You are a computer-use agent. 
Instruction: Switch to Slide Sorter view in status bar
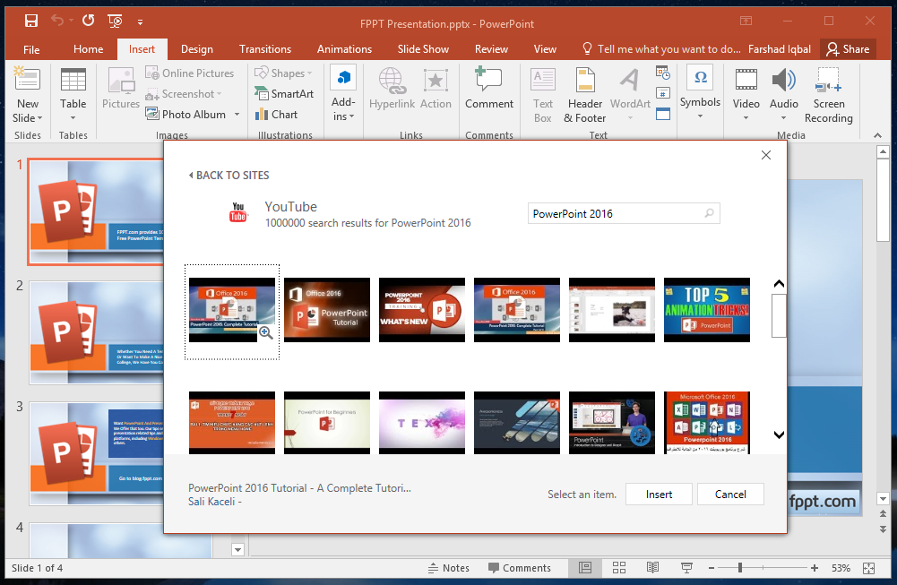(x=618, y=568)
